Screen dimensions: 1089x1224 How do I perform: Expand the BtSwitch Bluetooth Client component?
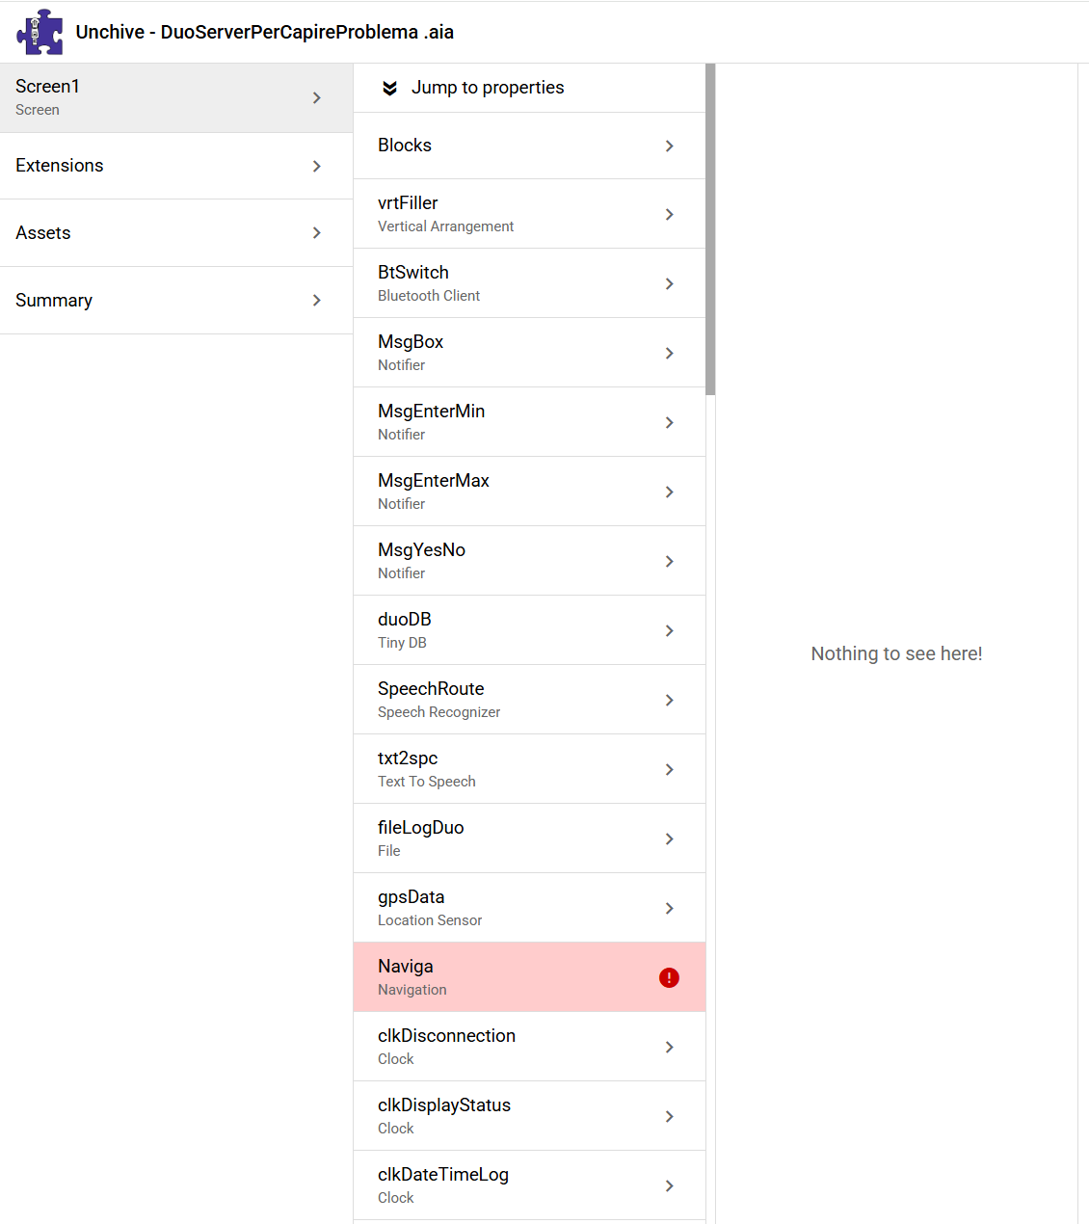[528, 283]
